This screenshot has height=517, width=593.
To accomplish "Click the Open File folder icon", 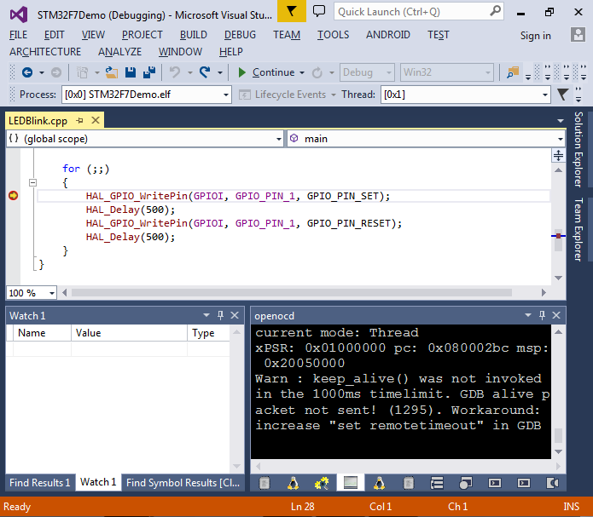I will [x=112, y=72].
